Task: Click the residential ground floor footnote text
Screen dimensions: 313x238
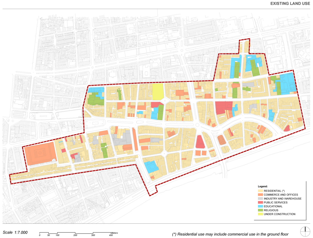Action: [230, 234]
